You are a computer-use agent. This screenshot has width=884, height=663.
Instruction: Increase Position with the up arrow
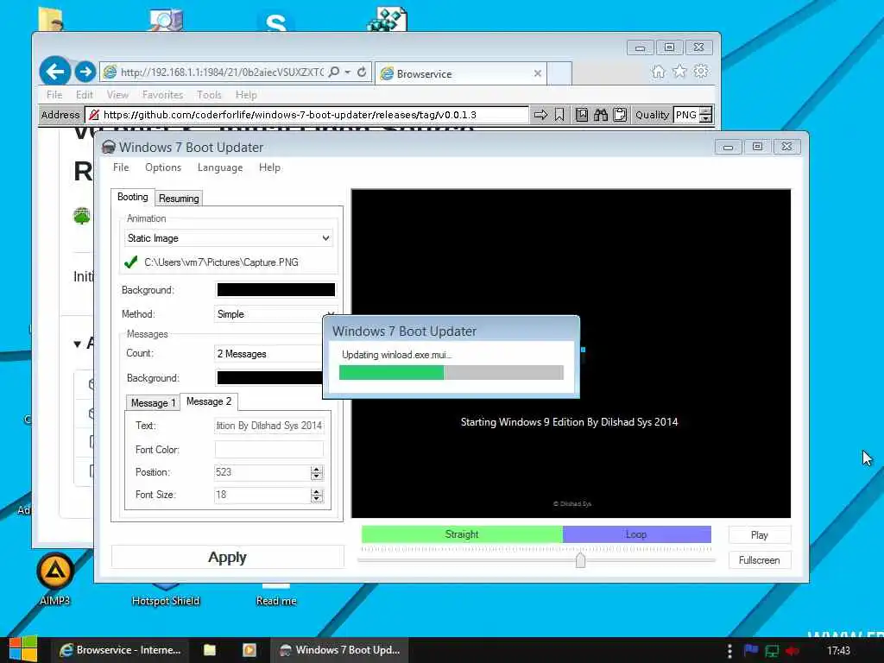[x=317, y=469]
